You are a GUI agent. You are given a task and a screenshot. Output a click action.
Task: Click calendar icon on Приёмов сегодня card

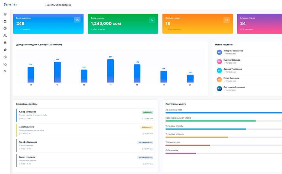point(226,20)
